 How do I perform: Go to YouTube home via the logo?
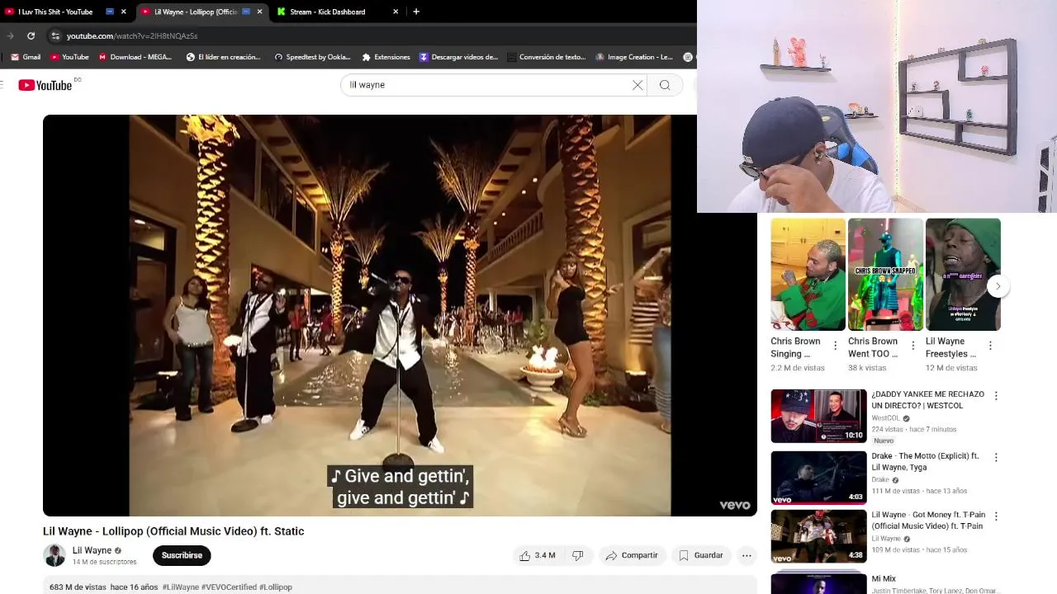tap(45, 85)
